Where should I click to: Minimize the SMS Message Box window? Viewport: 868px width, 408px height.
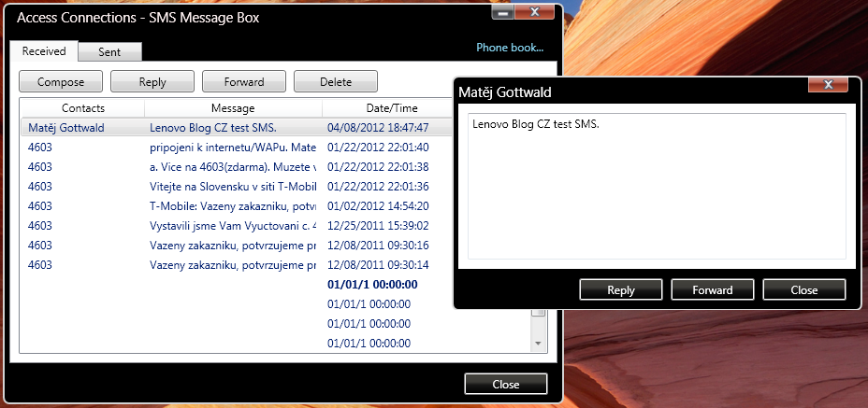click(x=503, y=13)
